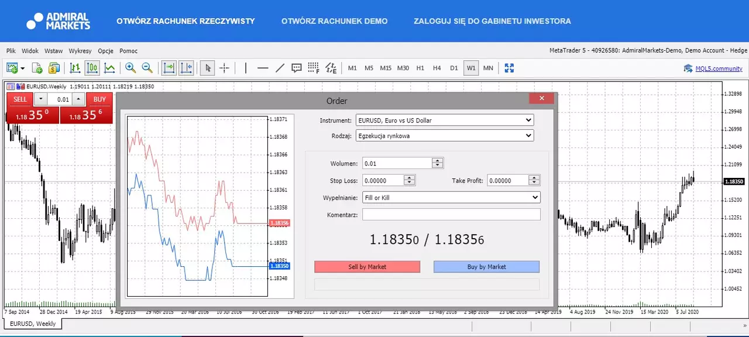Set timeframe to MN monthly

488,68
